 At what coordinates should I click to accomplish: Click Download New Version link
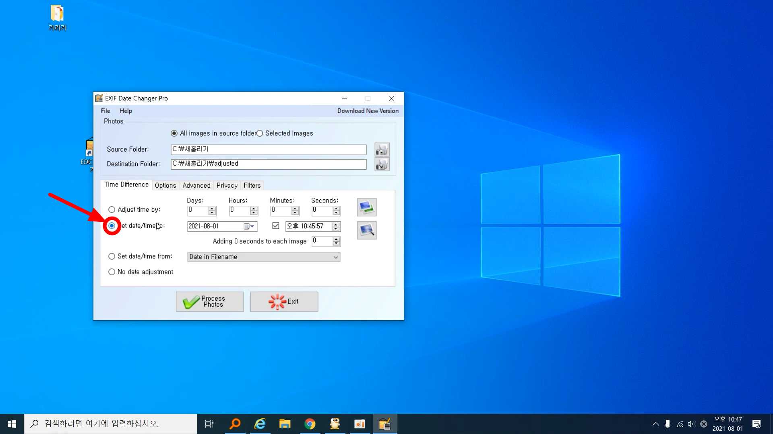click(x=368, y=111)
